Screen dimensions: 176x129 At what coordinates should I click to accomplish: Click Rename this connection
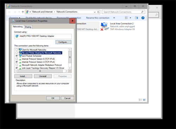pos(98,18)
